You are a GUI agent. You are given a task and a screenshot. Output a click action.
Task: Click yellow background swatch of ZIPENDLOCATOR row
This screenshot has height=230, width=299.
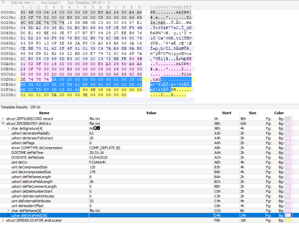[x=288, y=220]
